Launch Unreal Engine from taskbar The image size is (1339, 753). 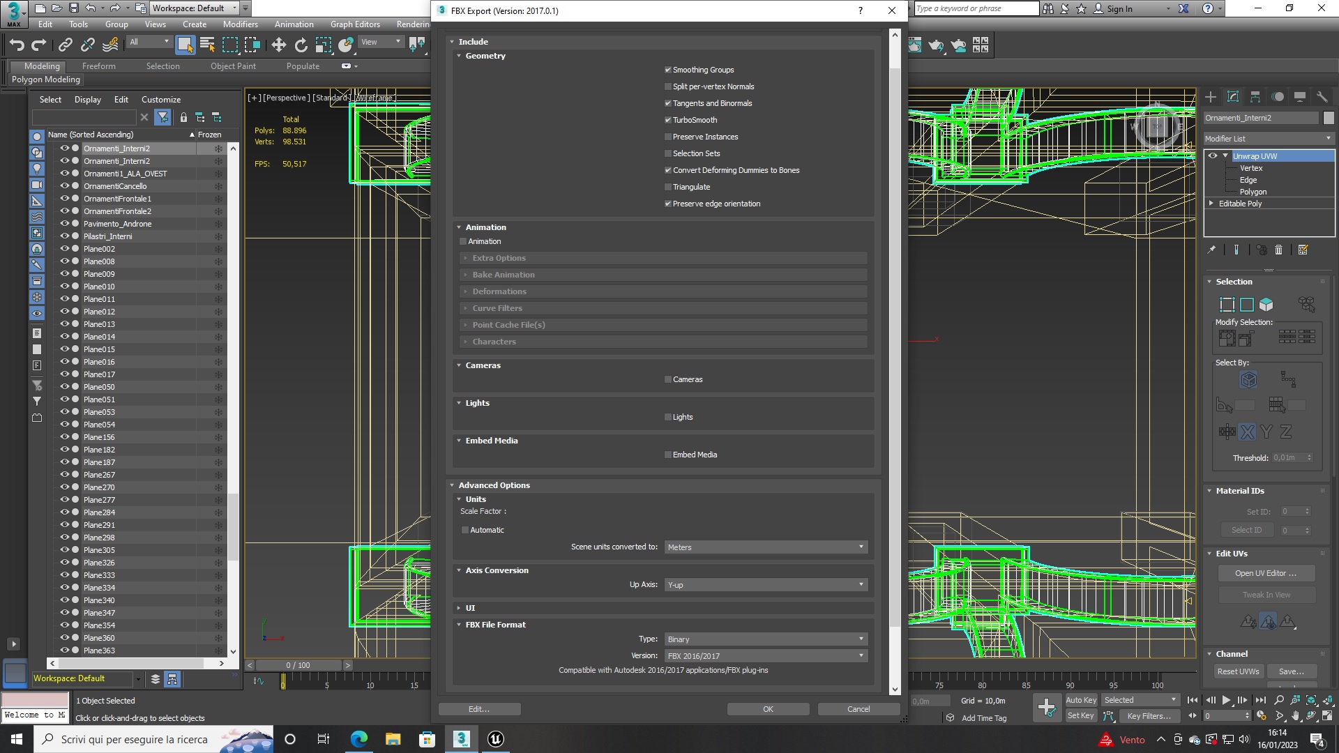[x=496, y=739]
